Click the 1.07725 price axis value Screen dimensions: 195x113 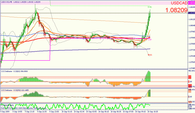[192, 50]
